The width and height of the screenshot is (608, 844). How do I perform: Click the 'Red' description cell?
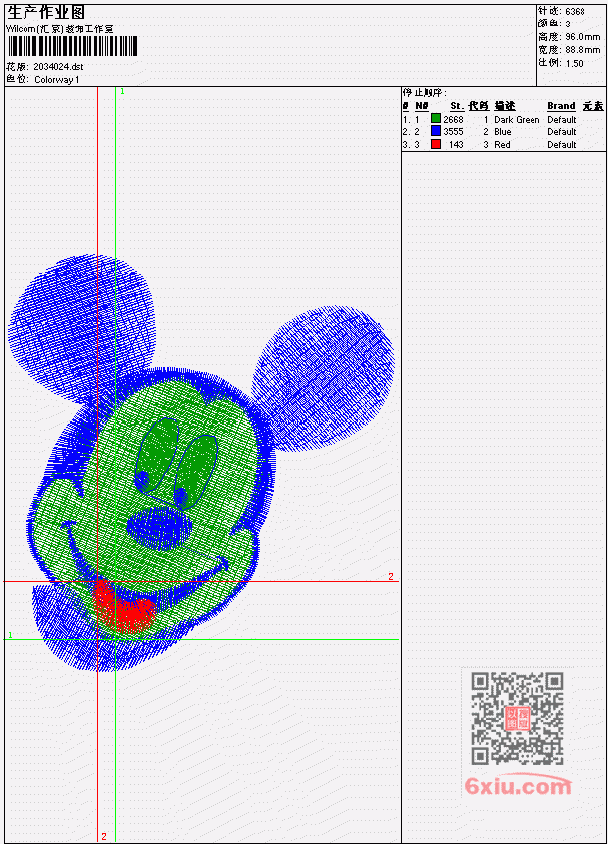pyautogui.click(x=502, y=145)
